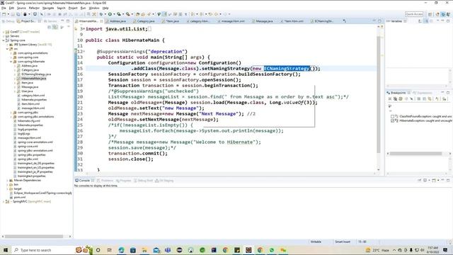The image size is (453, 255).
Task: Expand the com.spring.annotations package
Action: click(11, 53)
